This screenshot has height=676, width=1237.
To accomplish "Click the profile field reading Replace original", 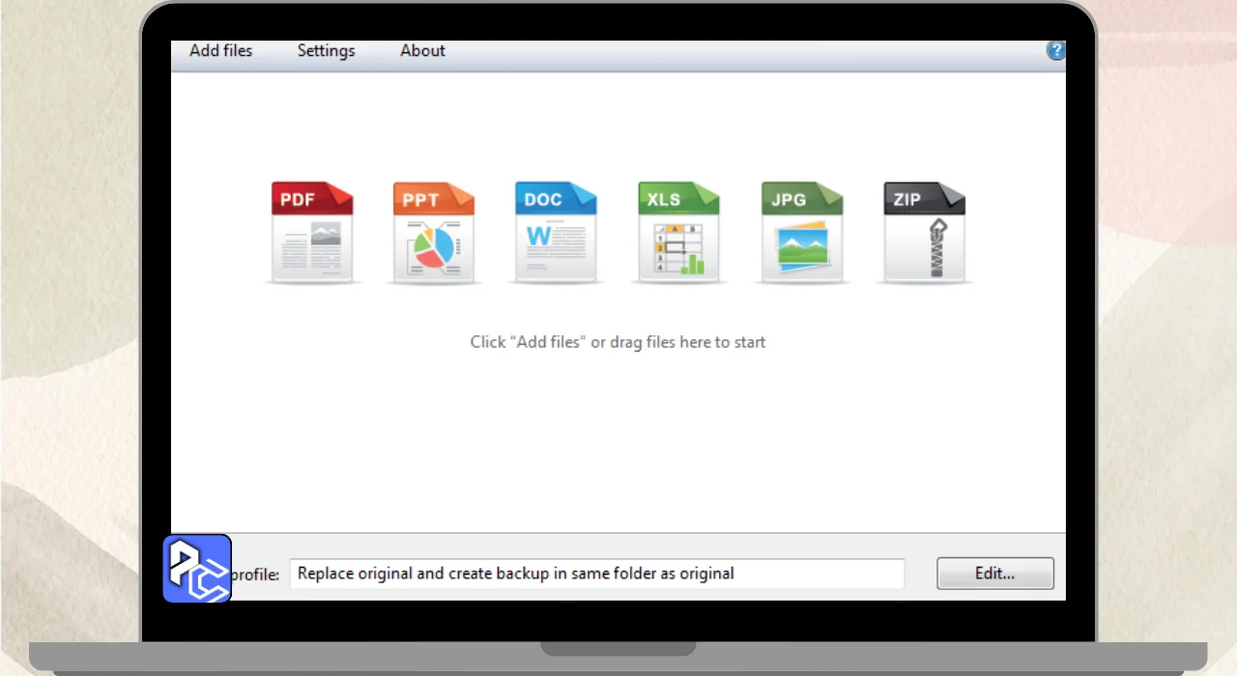I will click(597, 574).
